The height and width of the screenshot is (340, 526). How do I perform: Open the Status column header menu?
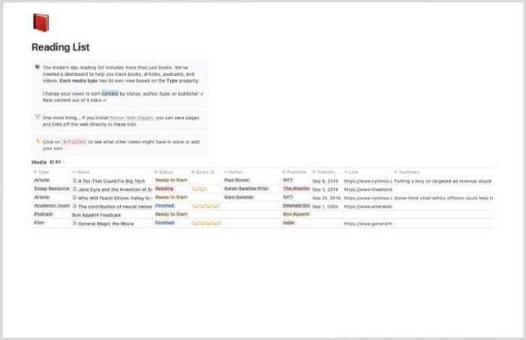tap(164, 172)
